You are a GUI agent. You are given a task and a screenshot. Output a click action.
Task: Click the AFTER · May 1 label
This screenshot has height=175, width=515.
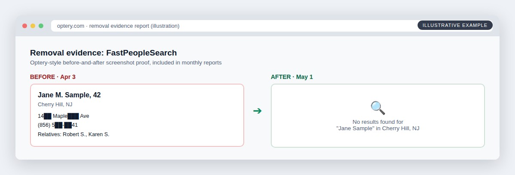coord(292,77)
